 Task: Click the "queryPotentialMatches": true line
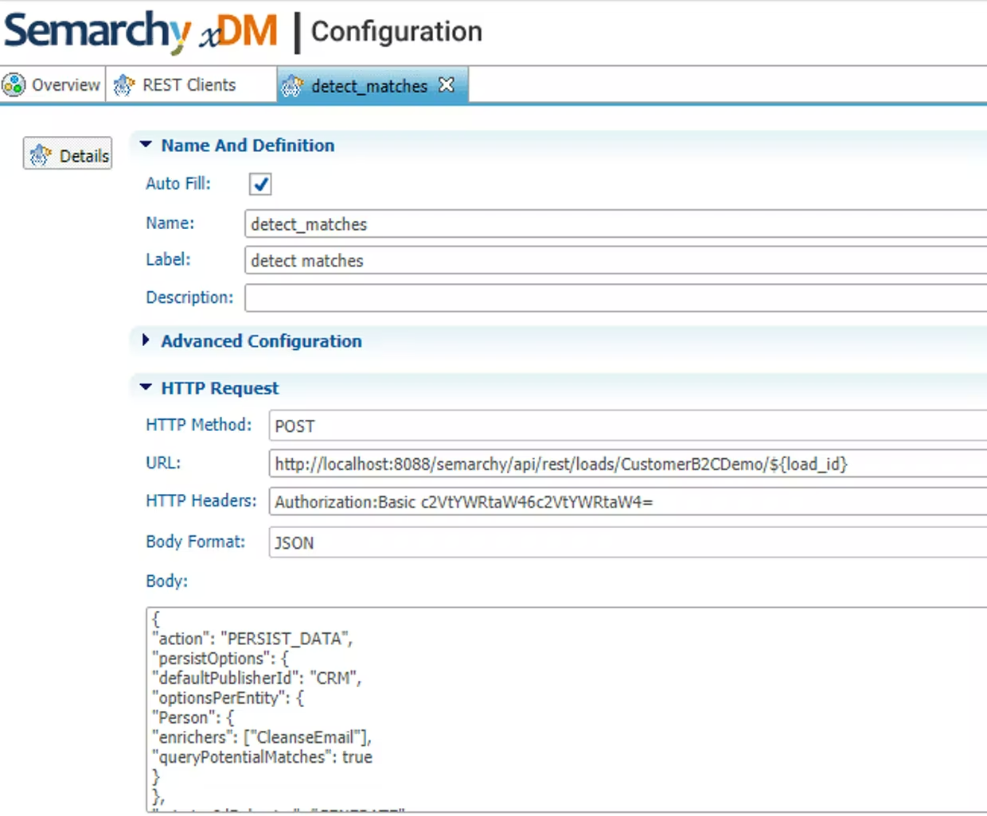coord(262,757)
